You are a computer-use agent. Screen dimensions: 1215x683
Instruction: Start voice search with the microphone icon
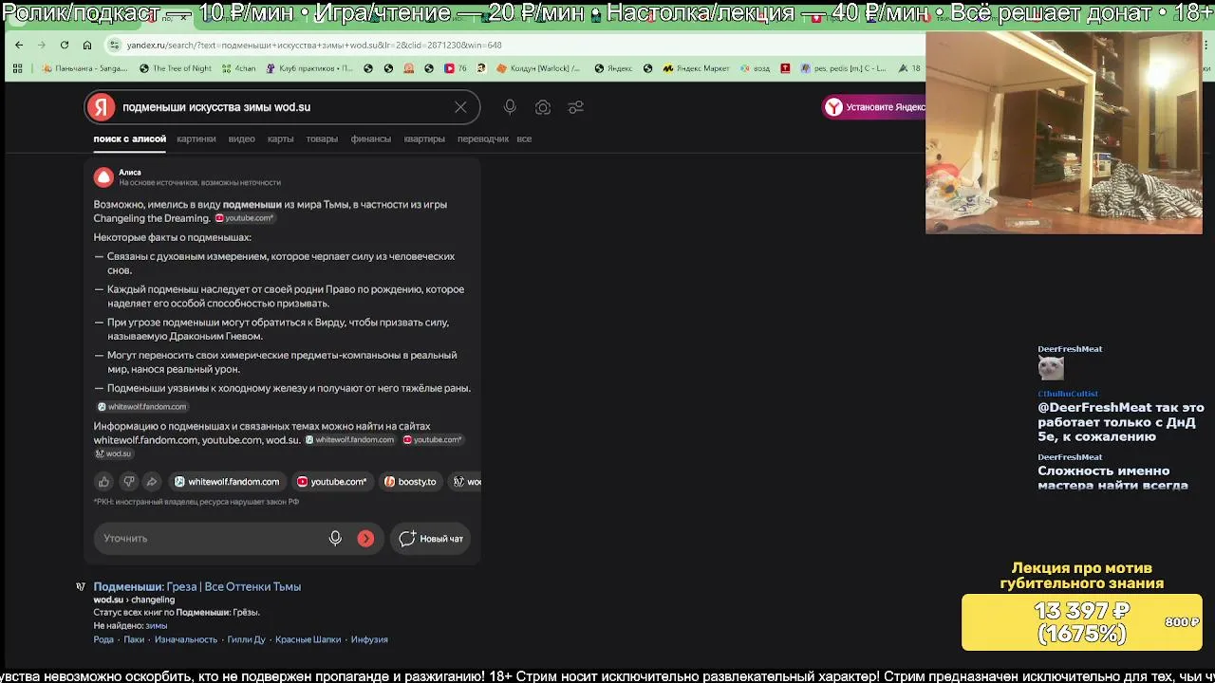tap(510, 107)
